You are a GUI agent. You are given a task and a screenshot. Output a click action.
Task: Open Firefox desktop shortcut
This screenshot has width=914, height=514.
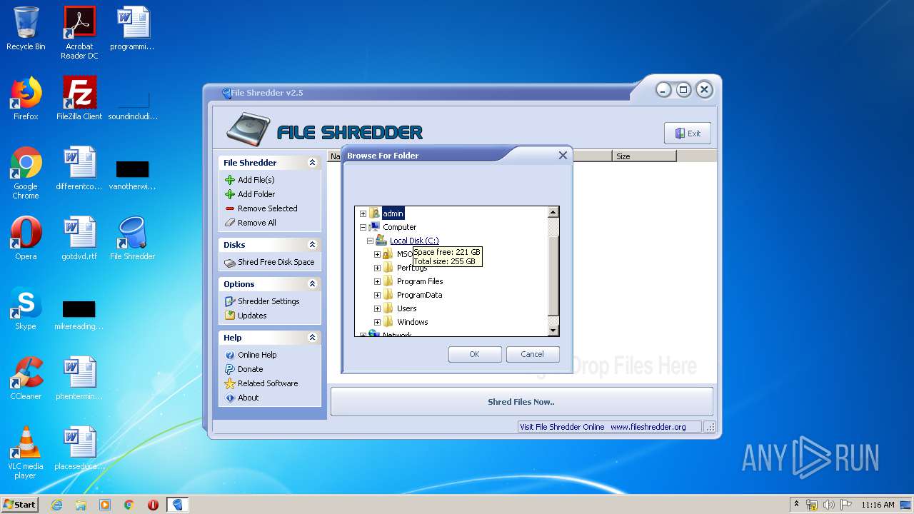coord(26,99)
